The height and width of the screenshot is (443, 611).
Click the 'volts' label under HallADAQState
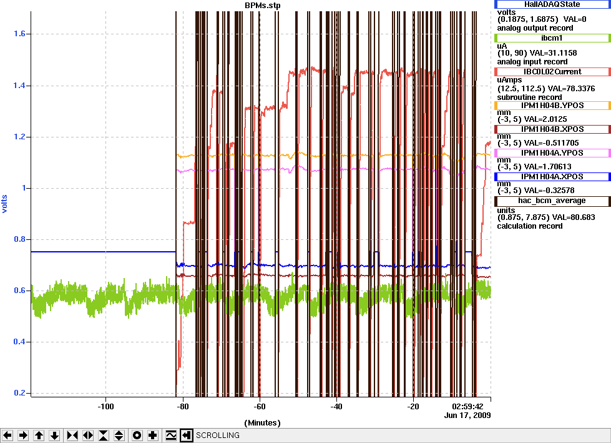[506, 12]
